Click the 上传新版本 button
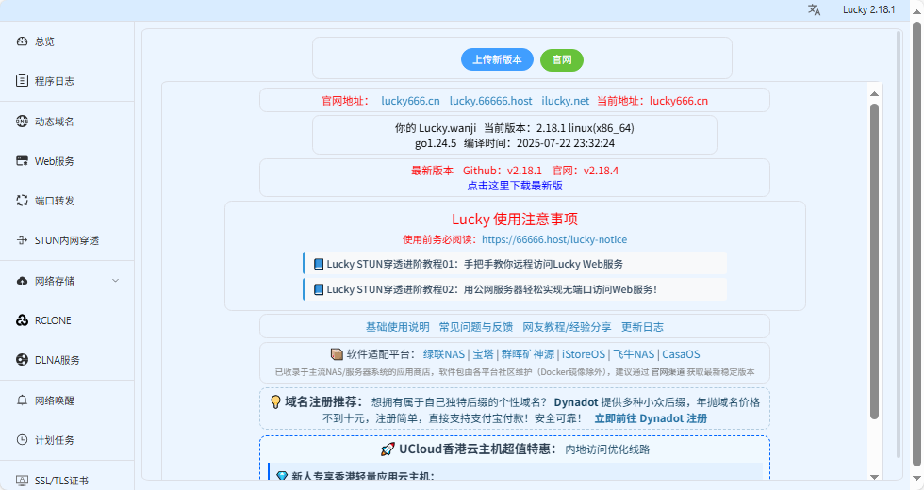 497,59
